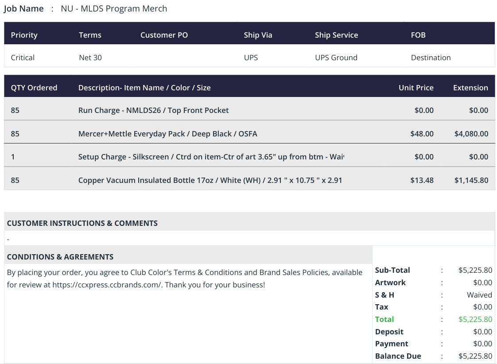Click the FOB column header
Viewport: 497px width, 364px height.
point(418,35)
